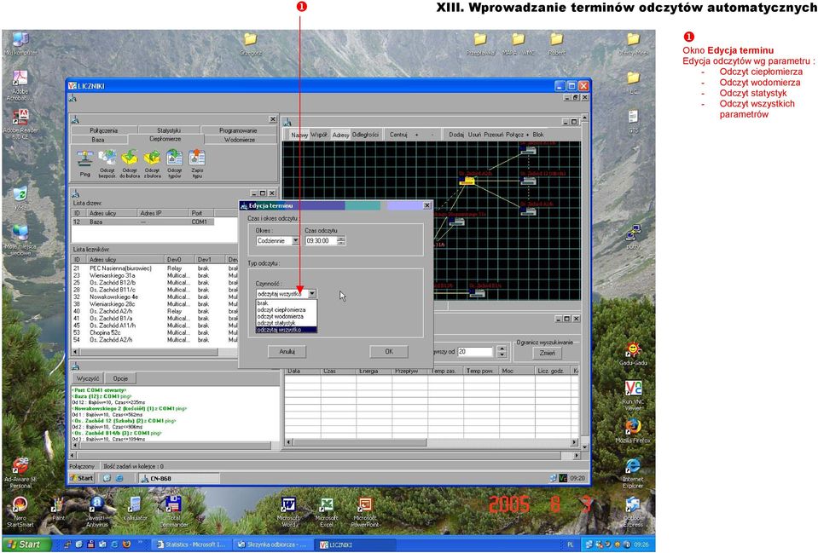
Task: Toggle the Współ. display button on the map toolbar
Action: 319,135
